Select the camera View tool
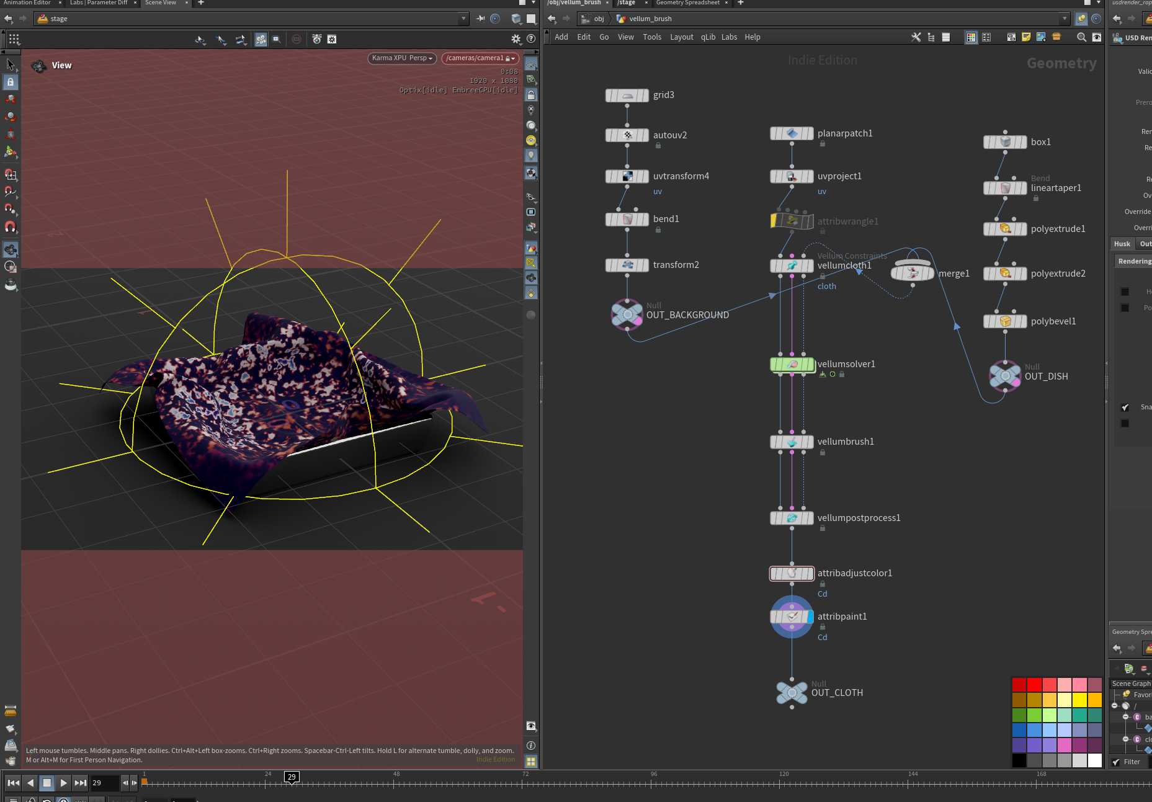 pyautogui.click(x=11, y=249)
